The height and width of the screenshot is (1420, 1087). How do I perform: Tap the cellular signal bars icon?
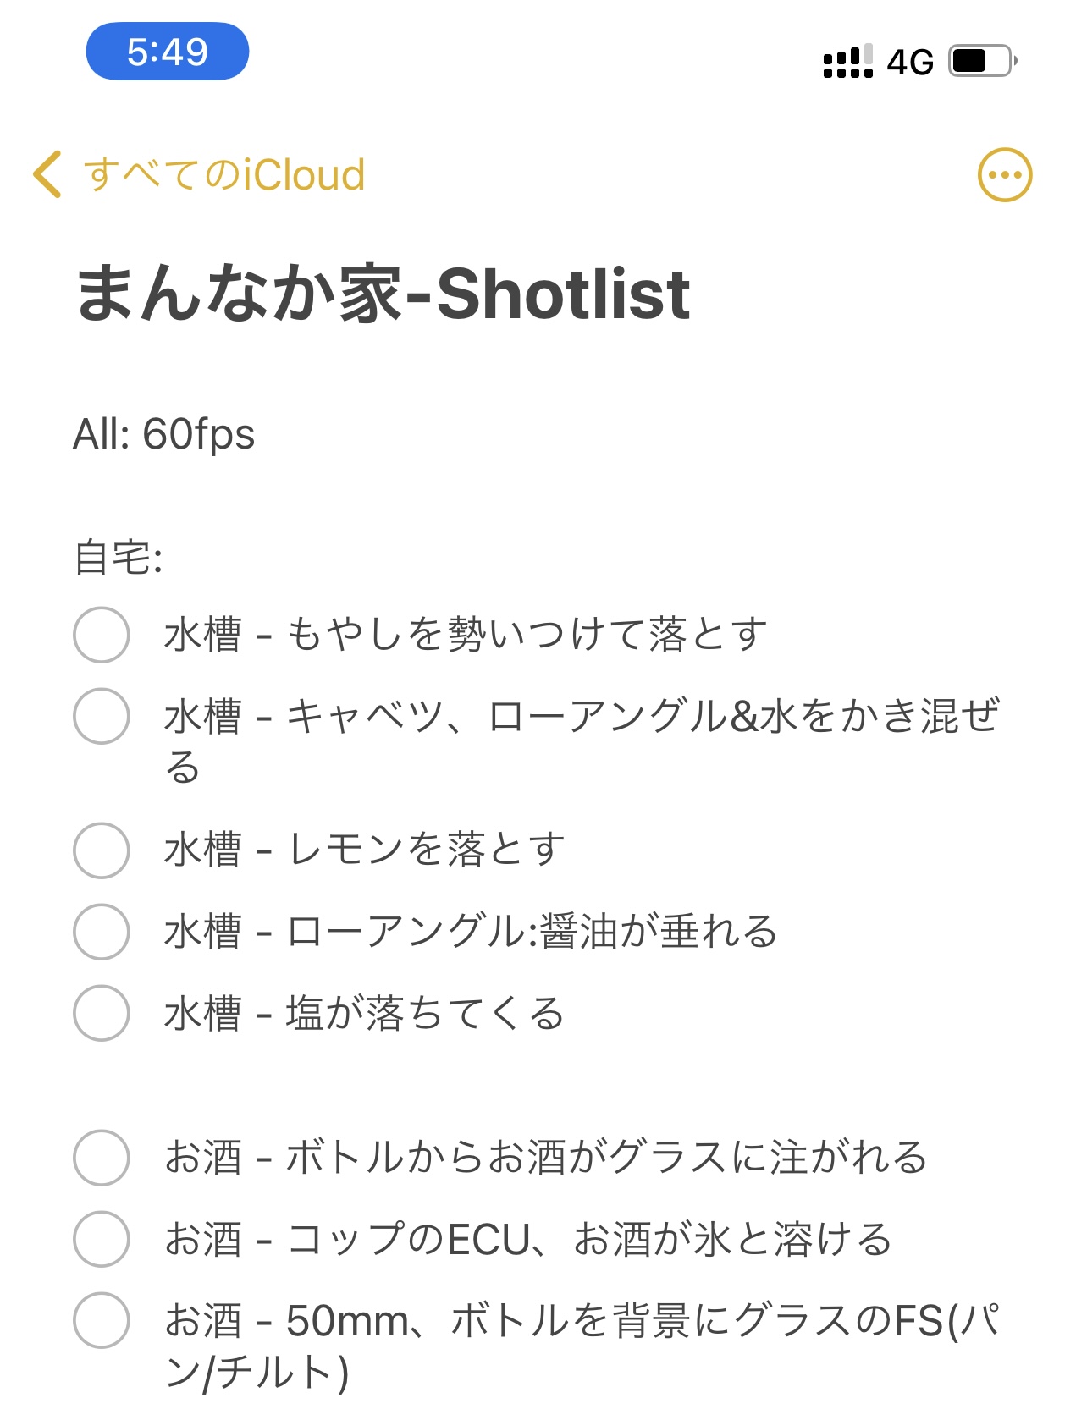pyautogui.click(x=847, y=62)
